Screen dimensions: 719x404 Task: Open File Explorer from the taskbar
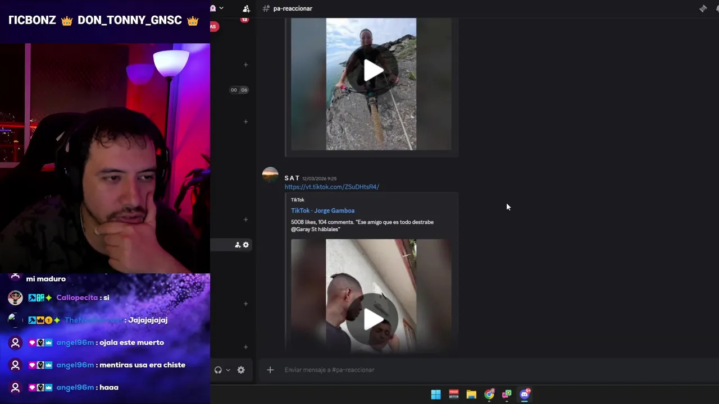click(x=471, y=394)
